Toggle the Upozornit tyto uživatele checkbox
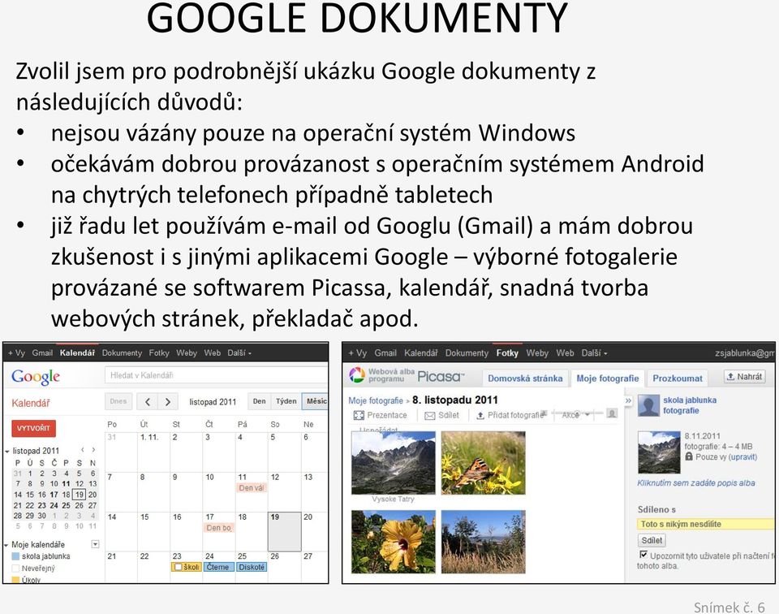This screenshot has height=614, width=779. click(x=643, y=555)
